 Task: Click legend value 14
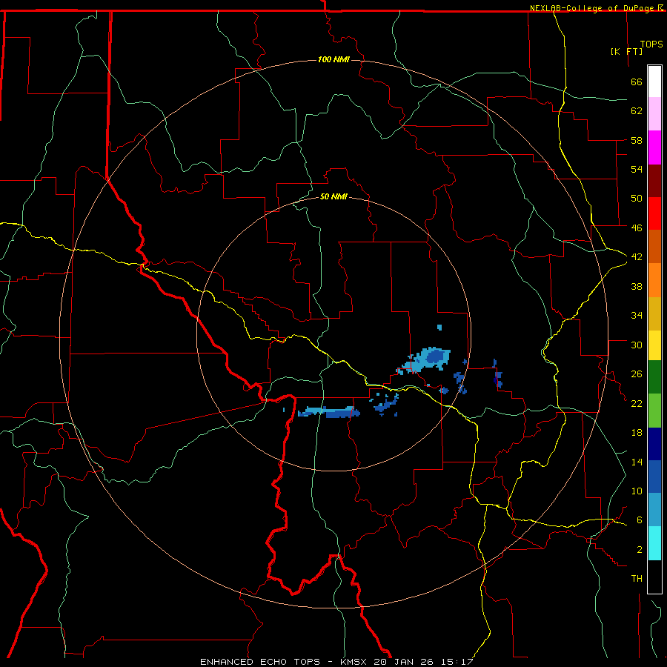[x=637, y=462]
